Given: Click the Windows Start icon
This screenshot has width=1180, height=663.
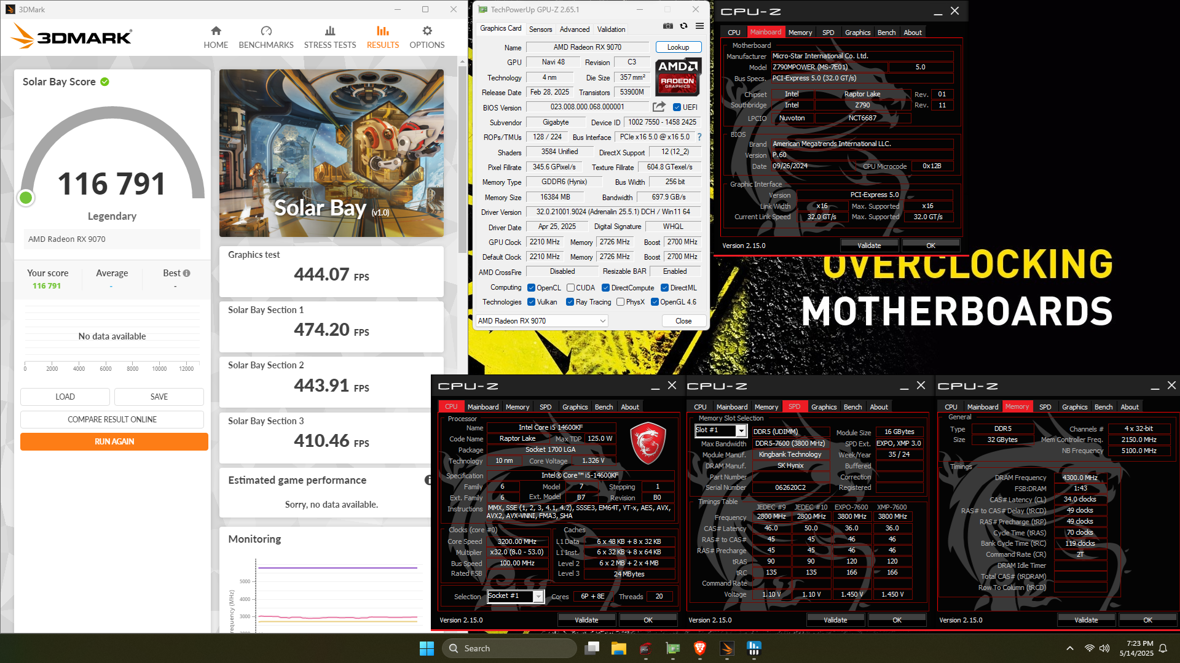Looking at the screenshot, I should coord(427,648).
